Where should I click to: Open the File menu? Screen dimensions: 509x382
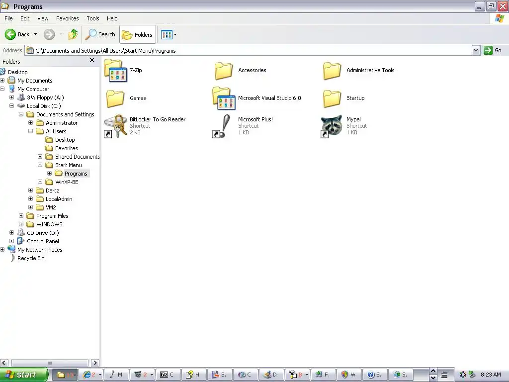[8, 18]
